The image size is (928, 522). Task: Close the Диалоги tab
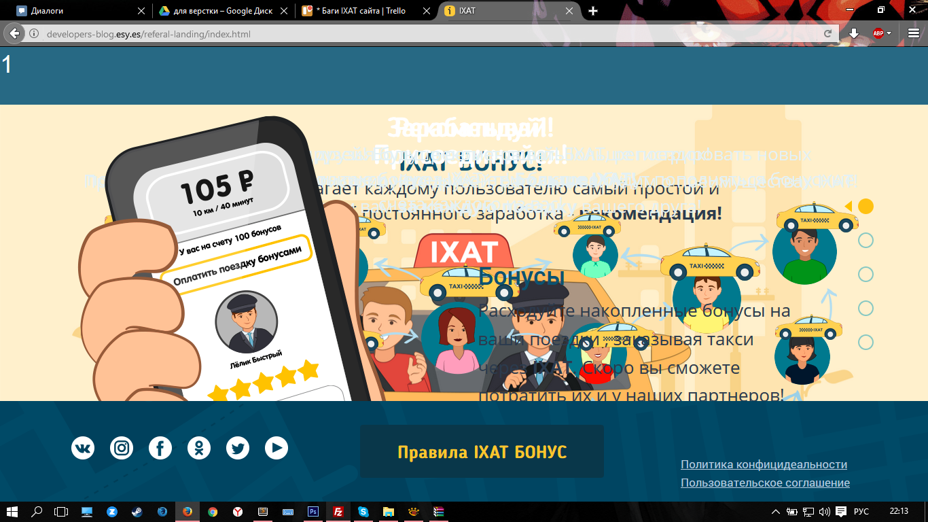tap(141, 11)
